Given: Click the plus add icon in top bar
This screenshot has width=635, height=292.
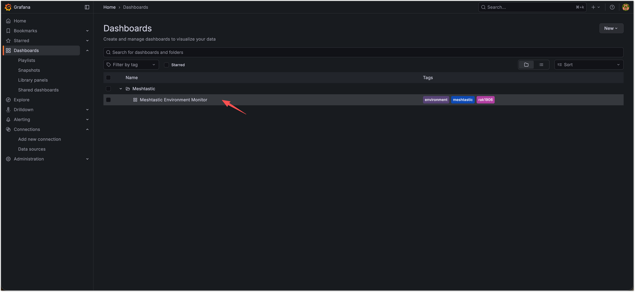Looking at the screenshot, I should [593, 7].
